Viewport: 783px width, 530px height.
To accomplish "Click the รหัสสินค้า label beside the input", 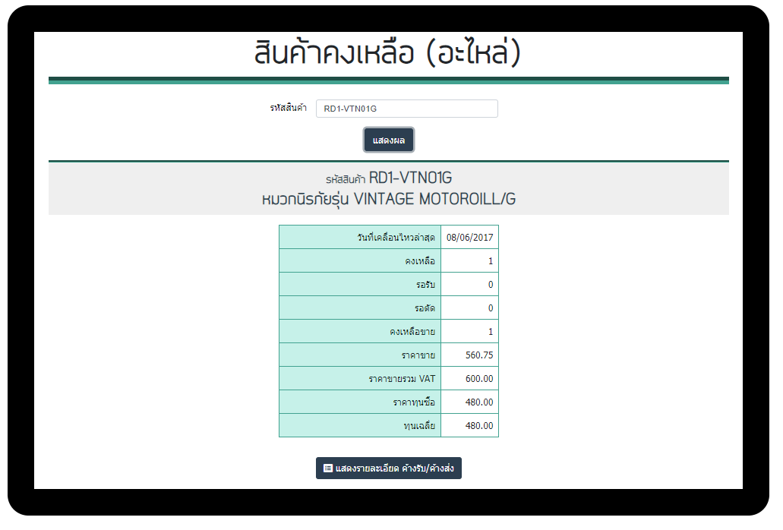I will [288, 109].
